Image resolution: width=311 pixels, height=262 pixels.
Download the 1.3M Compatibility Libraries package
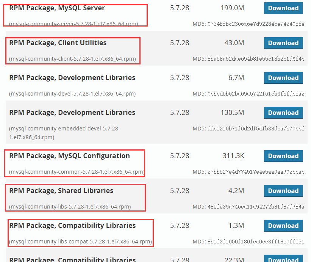pos(283,226)
